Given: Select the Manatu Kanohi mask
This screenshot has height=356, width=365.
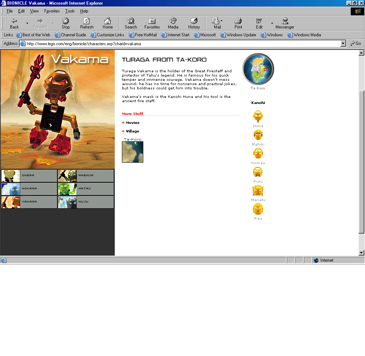Looking at the screenshot, I should [258, 191].
